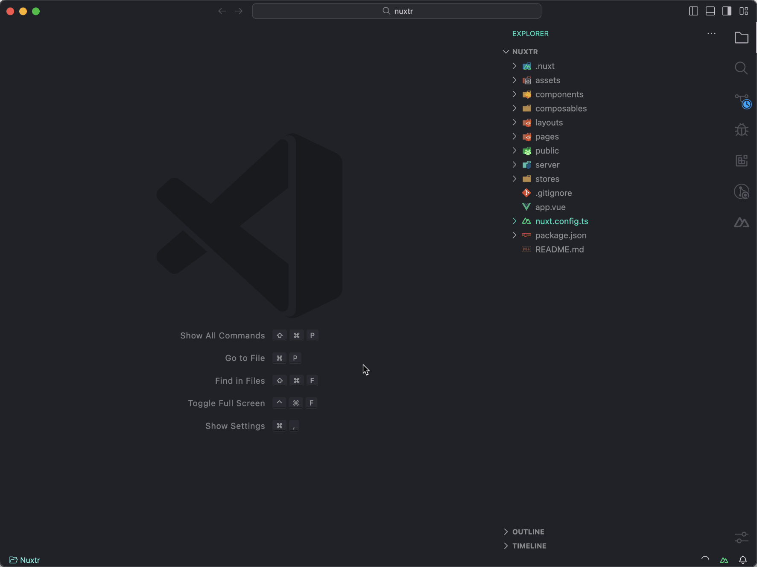
Task: Open the Run and Debug view
Action: [741, 129]
